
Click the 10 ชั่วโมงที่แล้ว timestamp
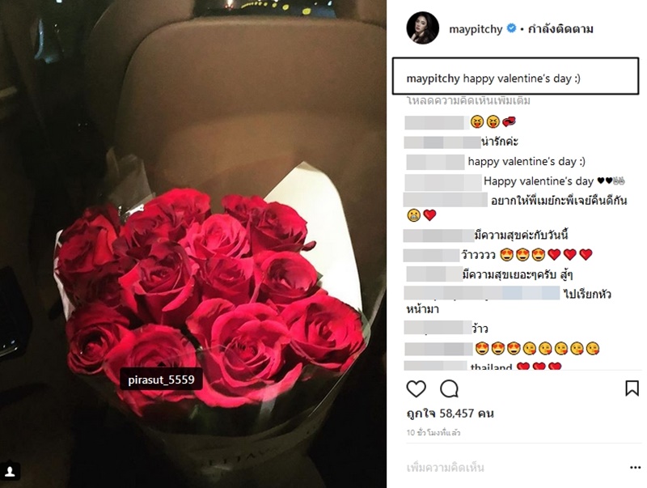[433, 433]
